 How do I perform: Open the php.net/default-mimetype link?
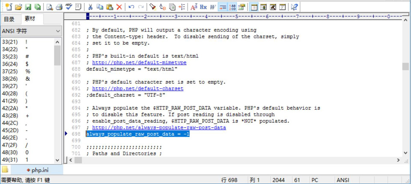pyautogui.click(x=139, y=63)
